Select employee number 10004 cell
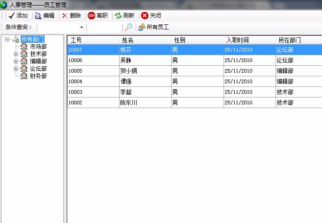322x223 pixels. click(x=93, y=81)
